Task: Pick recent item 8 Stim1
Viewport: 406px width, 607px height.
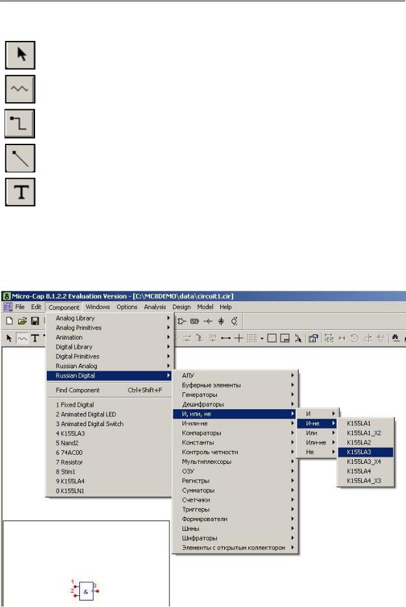Action: click(x=108, y=472)
